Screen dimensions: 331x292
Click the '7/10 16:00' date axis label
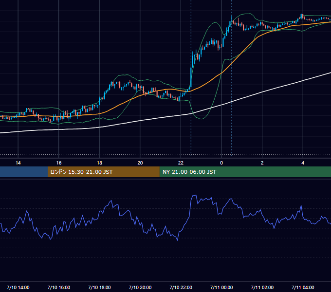pos(59,287)
